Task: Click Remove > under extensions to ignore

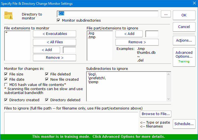Action: 137,42
